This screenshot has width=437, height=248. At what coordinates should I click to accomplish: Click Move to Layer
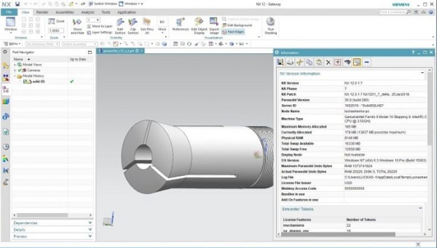(x=99, y=26)
